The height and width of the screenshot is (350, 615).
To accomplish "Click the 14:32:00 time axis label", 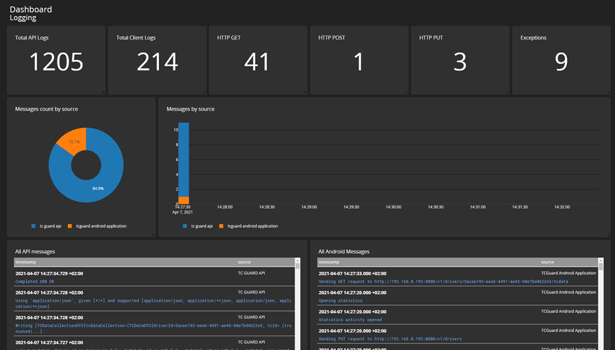I will pyautogui.click(x=562, y=207).
